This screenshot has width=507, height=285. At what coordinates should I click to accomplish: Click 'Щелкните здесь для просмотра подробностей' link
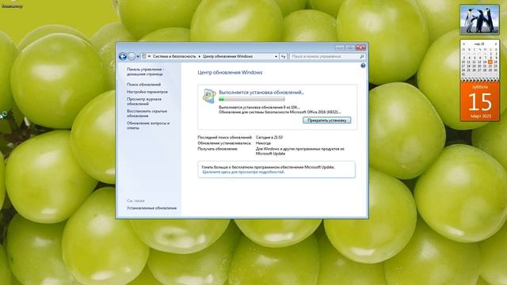click(x=243, y=173)
